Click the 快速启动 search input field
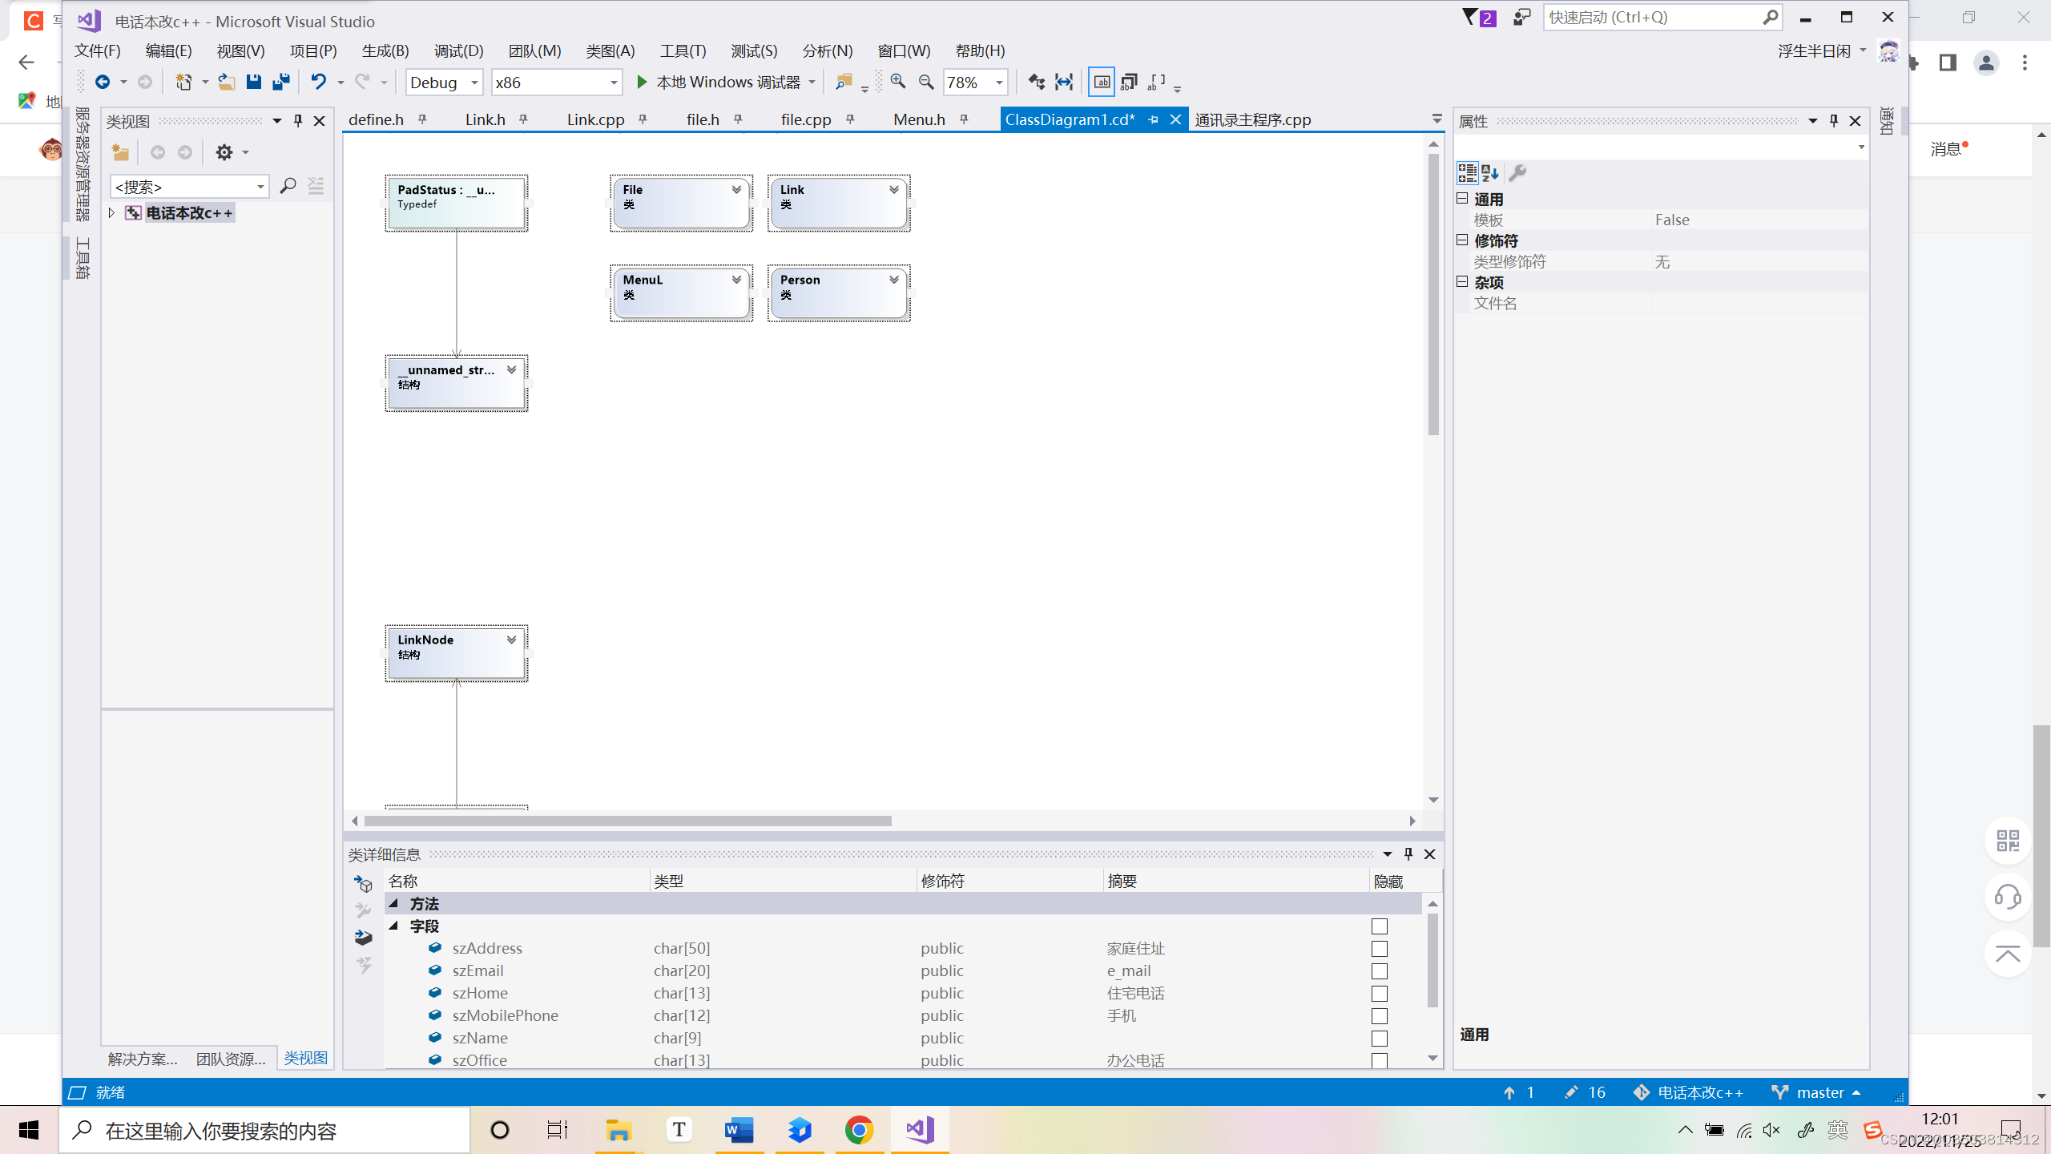The height and width of the screenshot is (1154, 2051). 1650,18
